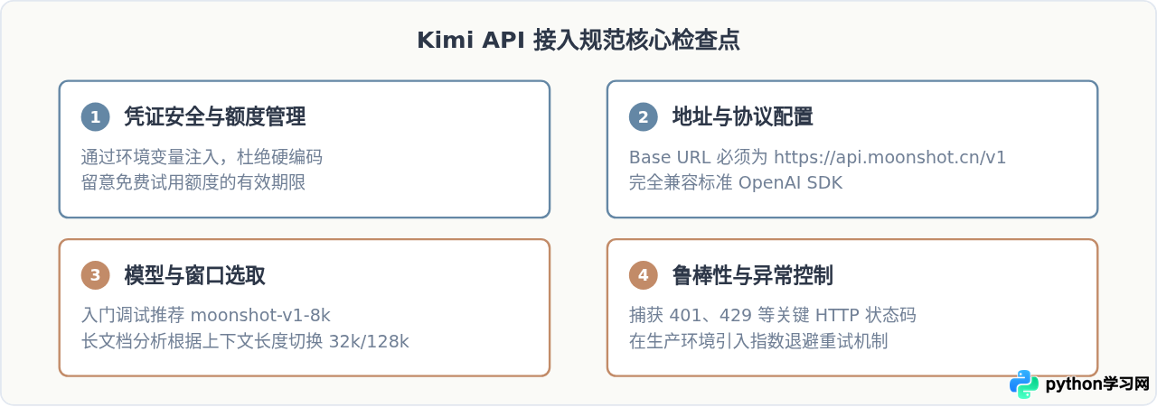Click the title "Kimi API 接入规范核心检查点"
This screenshot has width=1157, height=407.
[578, 41]
